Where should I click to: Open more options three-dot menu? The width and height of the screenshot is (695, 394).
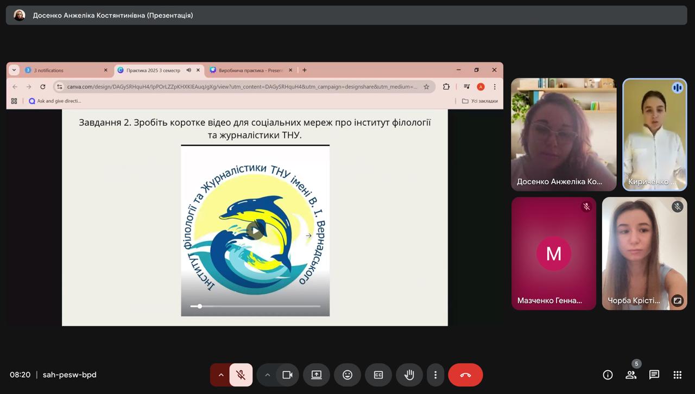(x=435, y=375)
